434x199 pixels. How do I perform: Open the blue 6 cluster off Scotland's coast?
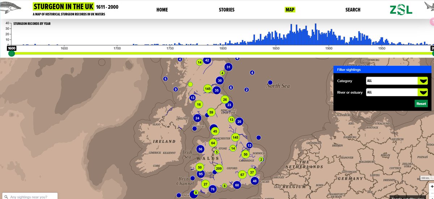coord(231,88)
